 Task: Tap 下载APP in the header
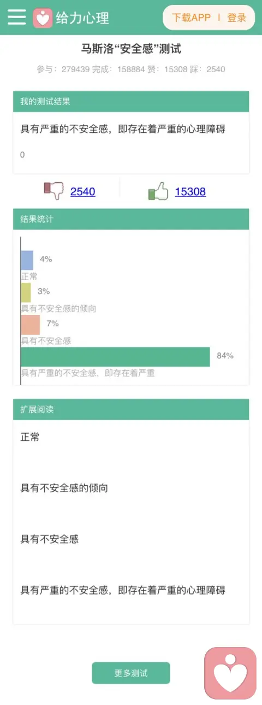191,18
